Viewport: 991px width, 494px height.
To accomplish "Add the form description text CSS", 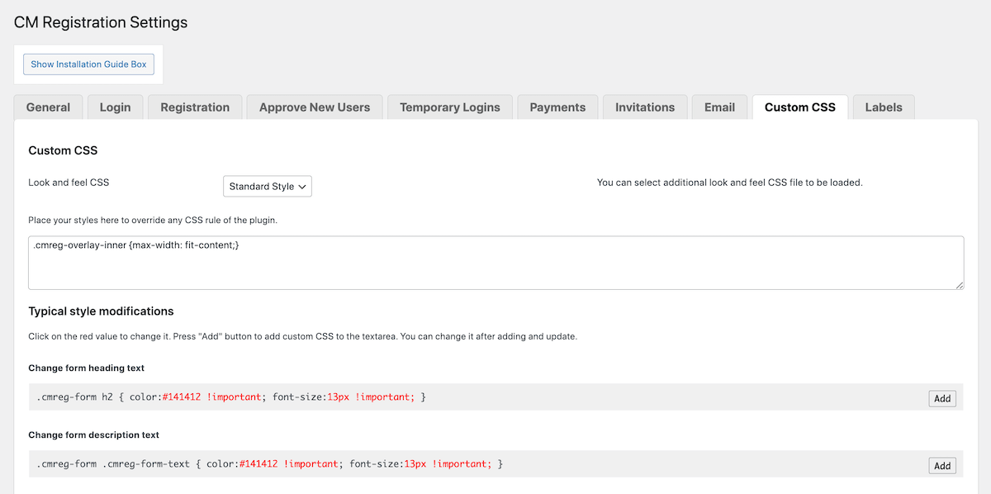I will pyautogui.click(x=942, y=466).
